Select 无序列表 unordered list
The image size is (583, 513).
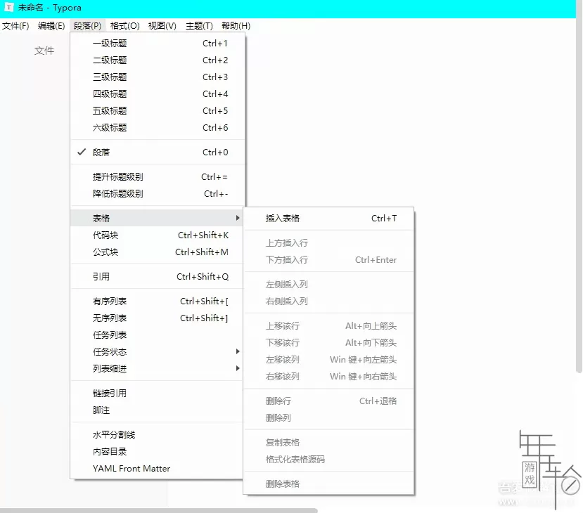coord(158,318)
